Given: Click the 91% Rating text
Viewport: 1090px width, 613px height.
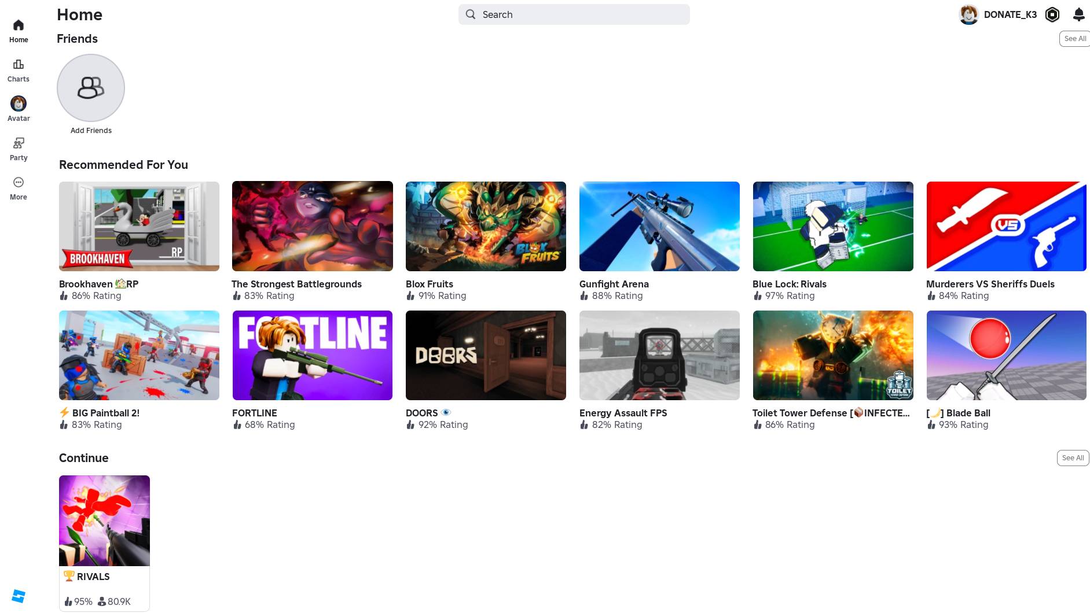Looking at the screenshot, I should click(442, 296).
